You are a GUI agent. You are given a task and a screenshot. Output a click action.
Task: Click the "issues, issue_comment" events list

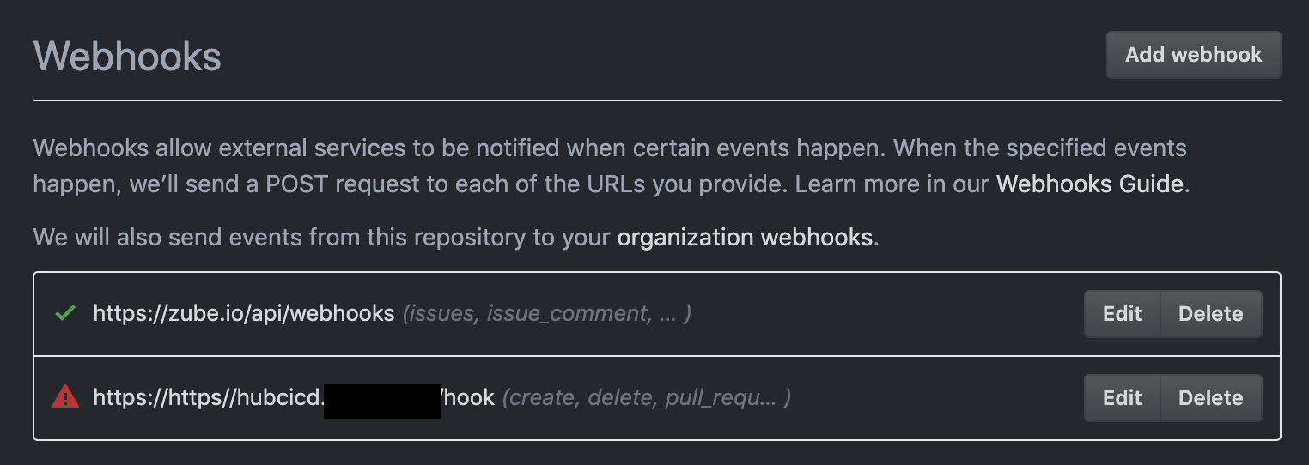(546, 314)
